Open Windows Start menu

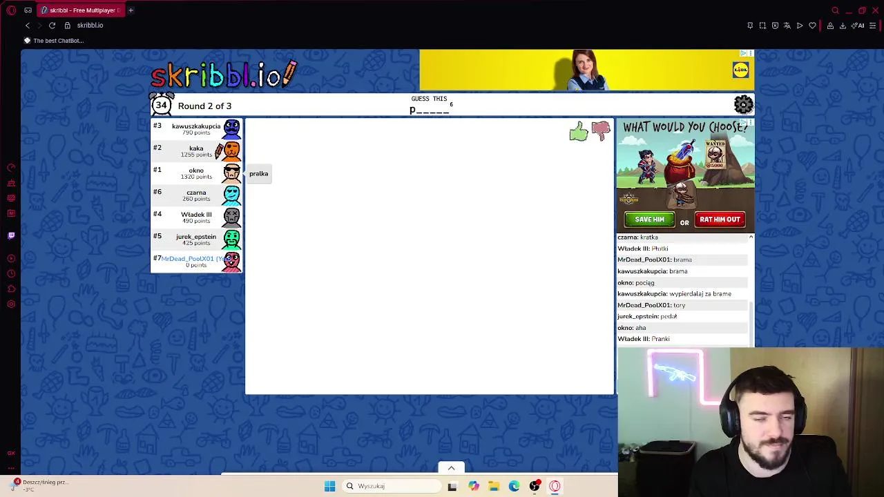[x=329, y=486]
